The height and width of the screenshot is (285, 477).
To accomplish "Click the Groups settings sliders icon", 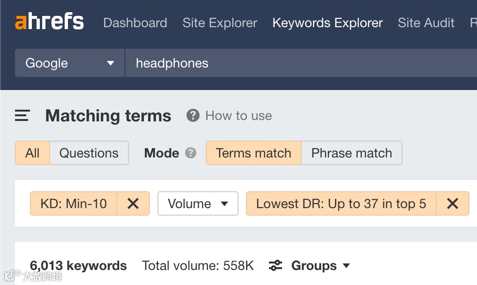I will pos(276,265).
